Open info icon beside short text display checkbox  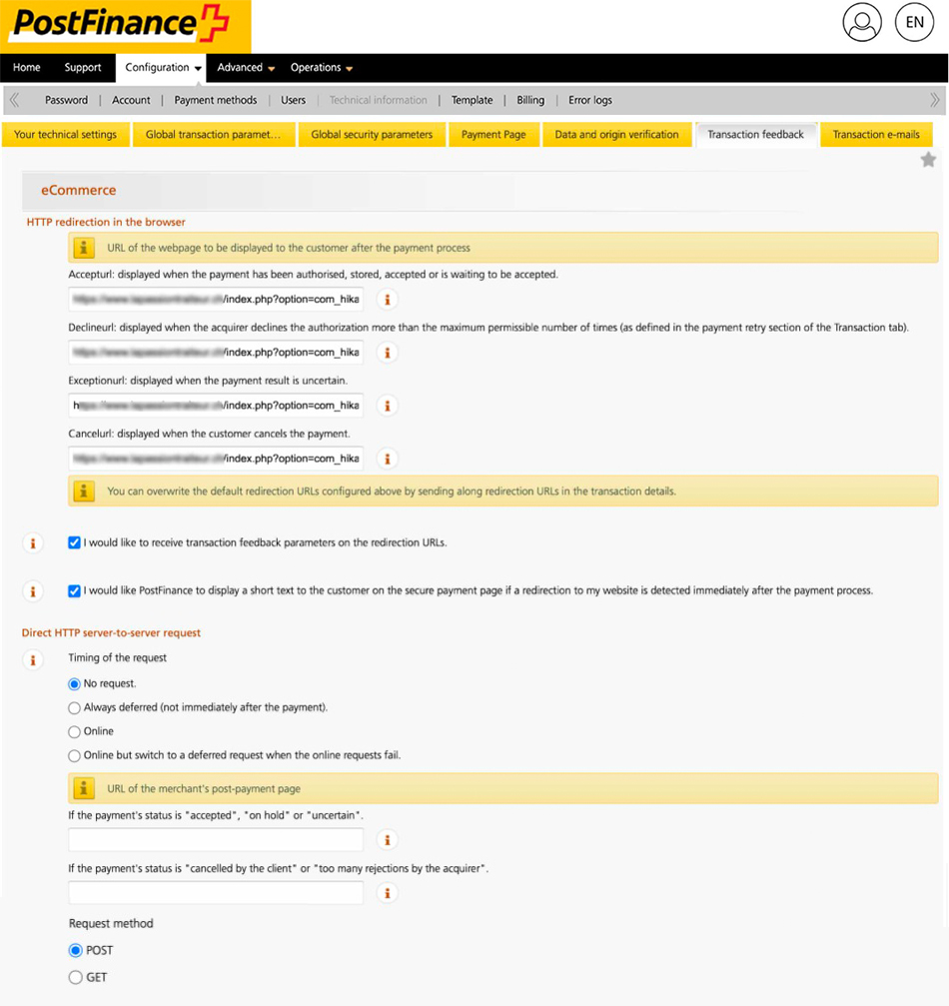tap(33, 590)
